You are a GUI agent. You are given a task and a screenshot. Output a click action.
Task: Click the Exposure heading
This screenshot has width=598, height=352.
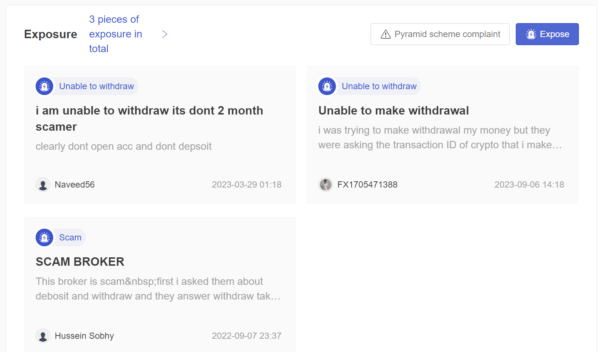pos(51,34)
